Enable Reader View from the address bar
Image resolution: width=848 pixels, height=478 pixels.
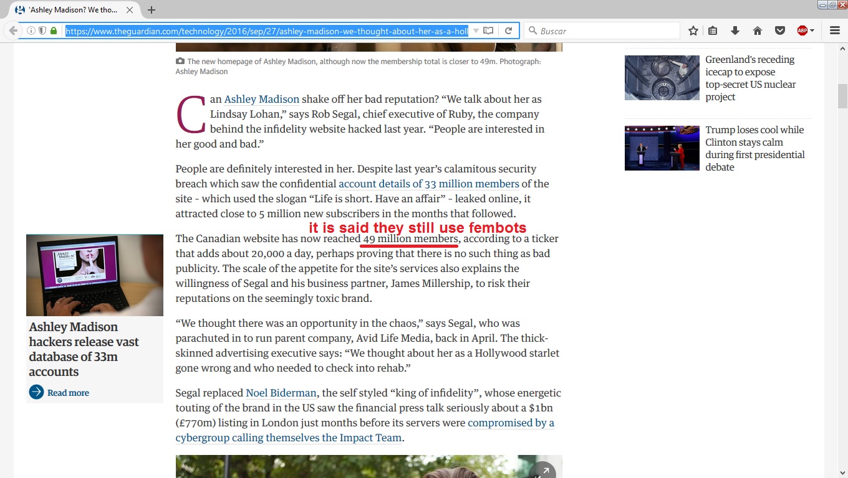pos(489,30)
